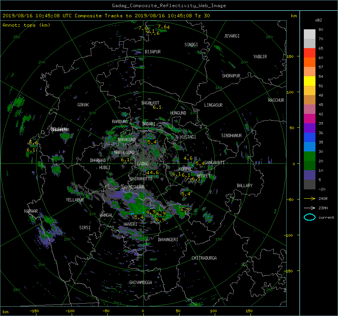
Task: Select the yellow 51 dBZ color swatch
Action: (x=309, y=81)
